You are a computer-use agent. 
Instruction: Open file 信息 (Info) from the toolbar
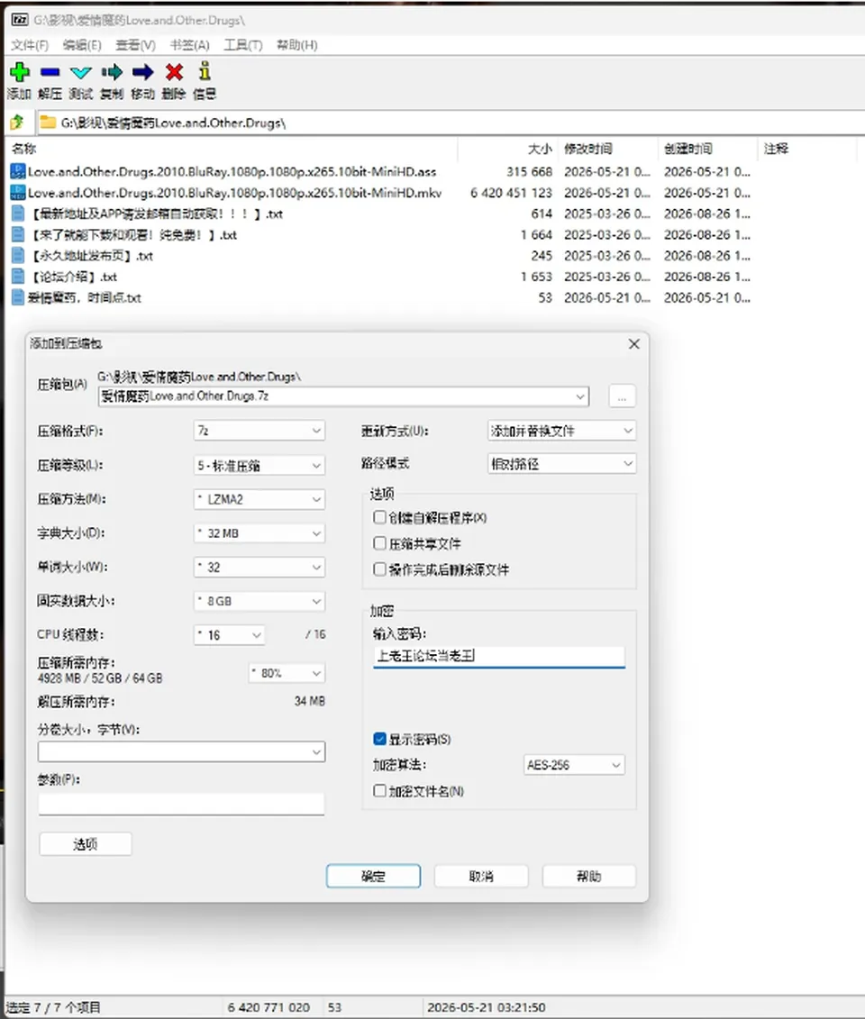205,71
